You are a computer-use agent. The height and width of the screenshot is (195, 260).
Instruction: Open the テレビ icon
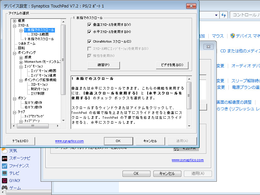click(x=5, y=173)
